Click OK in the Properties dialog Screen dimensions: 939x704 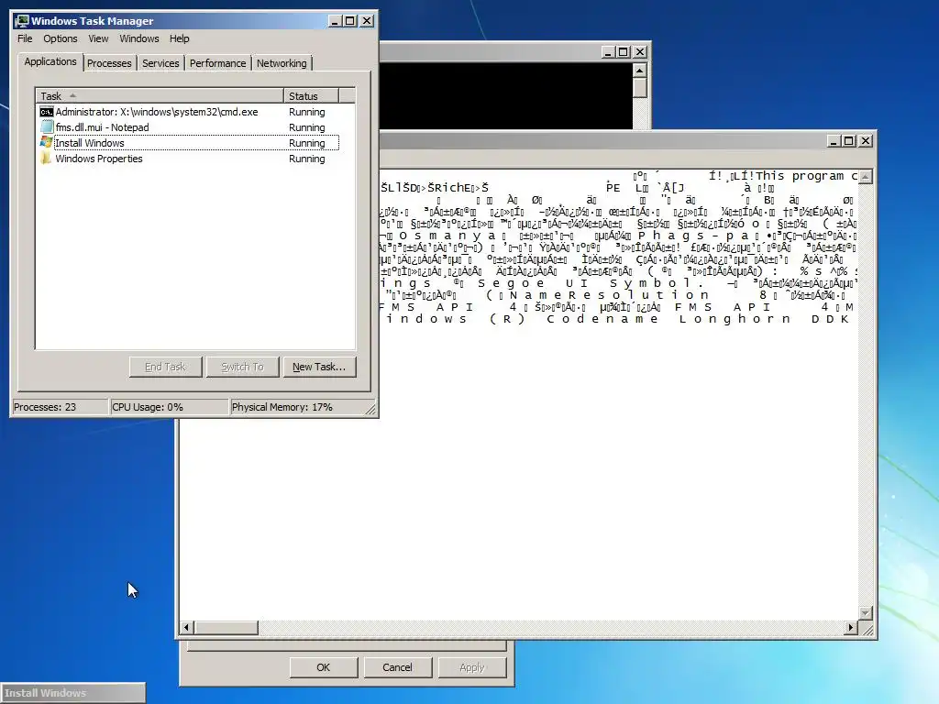[324, 667]
